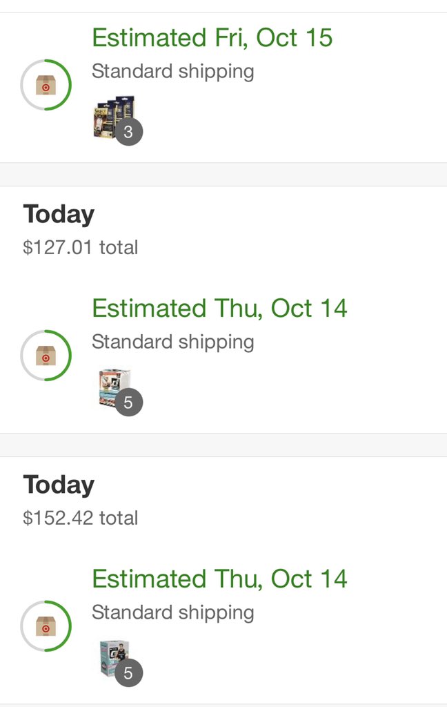This screenshot has width=447, height=707.
Task: Tap the 5-item count badge in $152.42 order
Action: (x=128, y=673)
